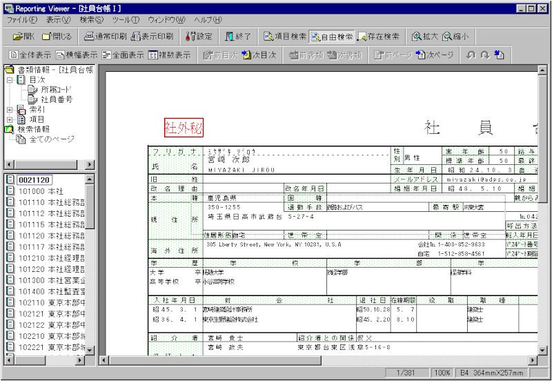Click the index list vertical scrollbar thumb
552x381 pixels.
tap(90, 206)
